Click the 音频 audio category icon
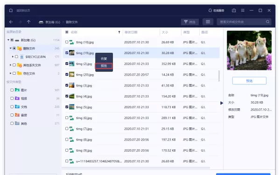This screenshot has width=280, height=175. click(17, 115)
